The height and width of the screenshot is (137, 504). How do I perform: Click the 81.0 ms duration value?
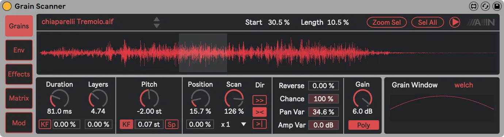(x=59, y=111)
